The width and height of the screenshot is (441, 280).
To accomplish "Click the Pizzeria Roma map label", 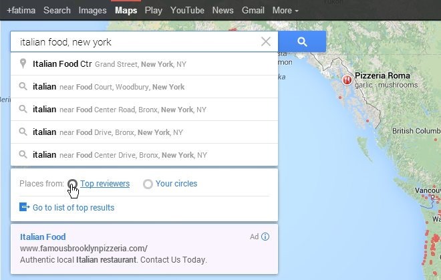I will [382, 76].
